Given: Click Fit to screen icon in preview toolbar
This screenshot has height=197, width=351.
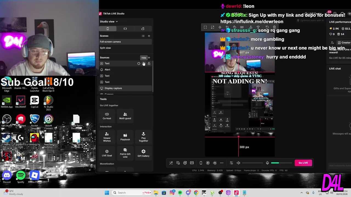Looking at the screenshot, I should [x=205, y=27].
